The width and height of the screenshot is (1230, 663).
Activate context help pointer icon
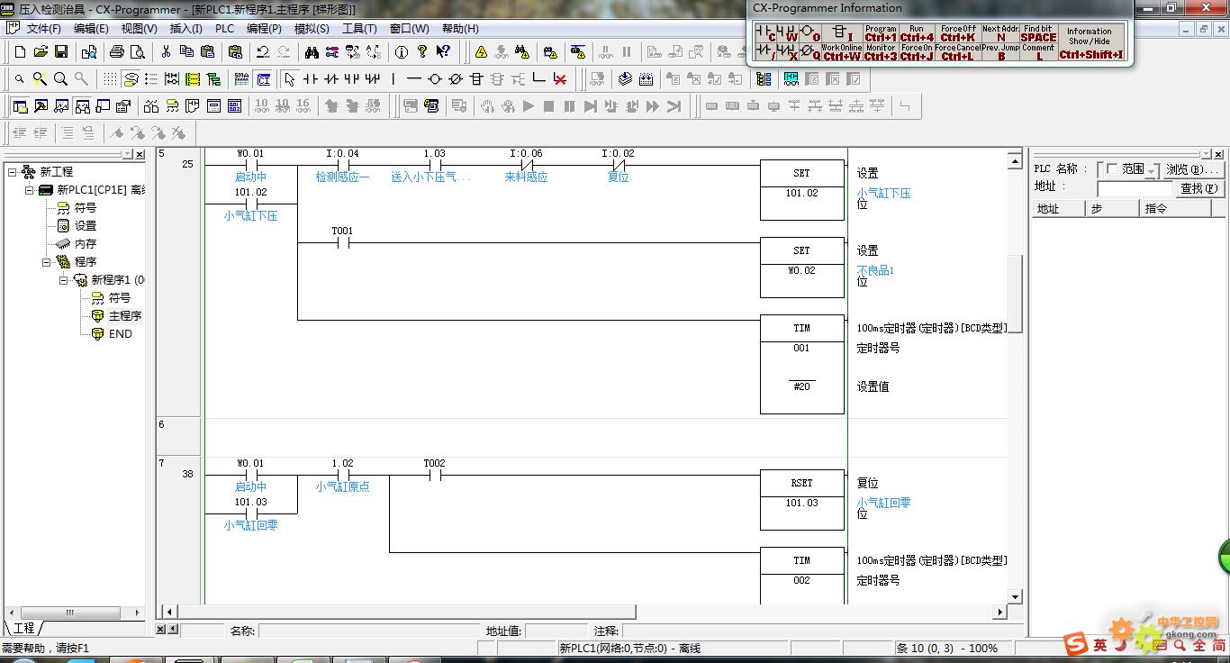tap(443, 51)
